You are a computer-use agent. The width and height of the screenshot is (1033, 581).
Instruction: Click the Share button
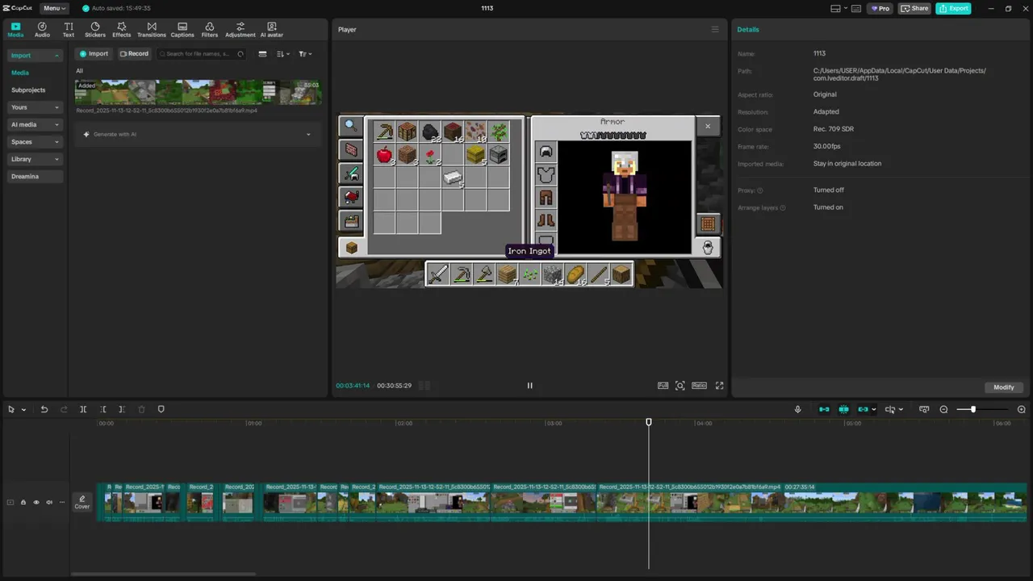tap(915, 8)
